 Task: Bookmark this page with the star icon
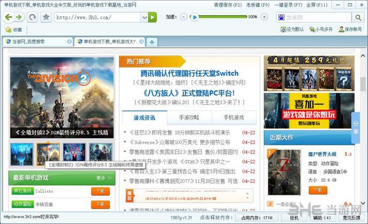click(46, 17)
